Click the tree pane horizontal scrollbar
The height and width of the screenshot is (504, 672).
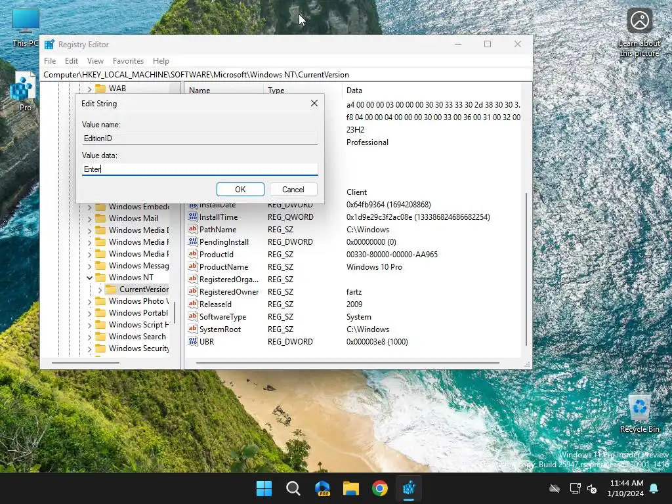click(86, 363)
